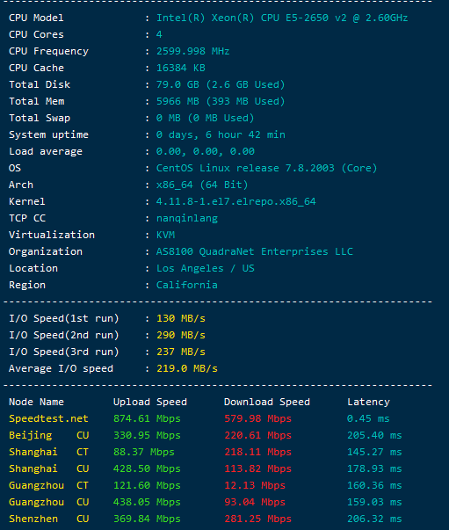The image size is (449, 530).
Task: Click the Shanghai CU node name
Action: pos(48,468)
